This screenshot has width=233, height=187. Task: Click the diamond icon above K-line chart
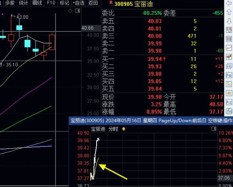tap(70, 11)
